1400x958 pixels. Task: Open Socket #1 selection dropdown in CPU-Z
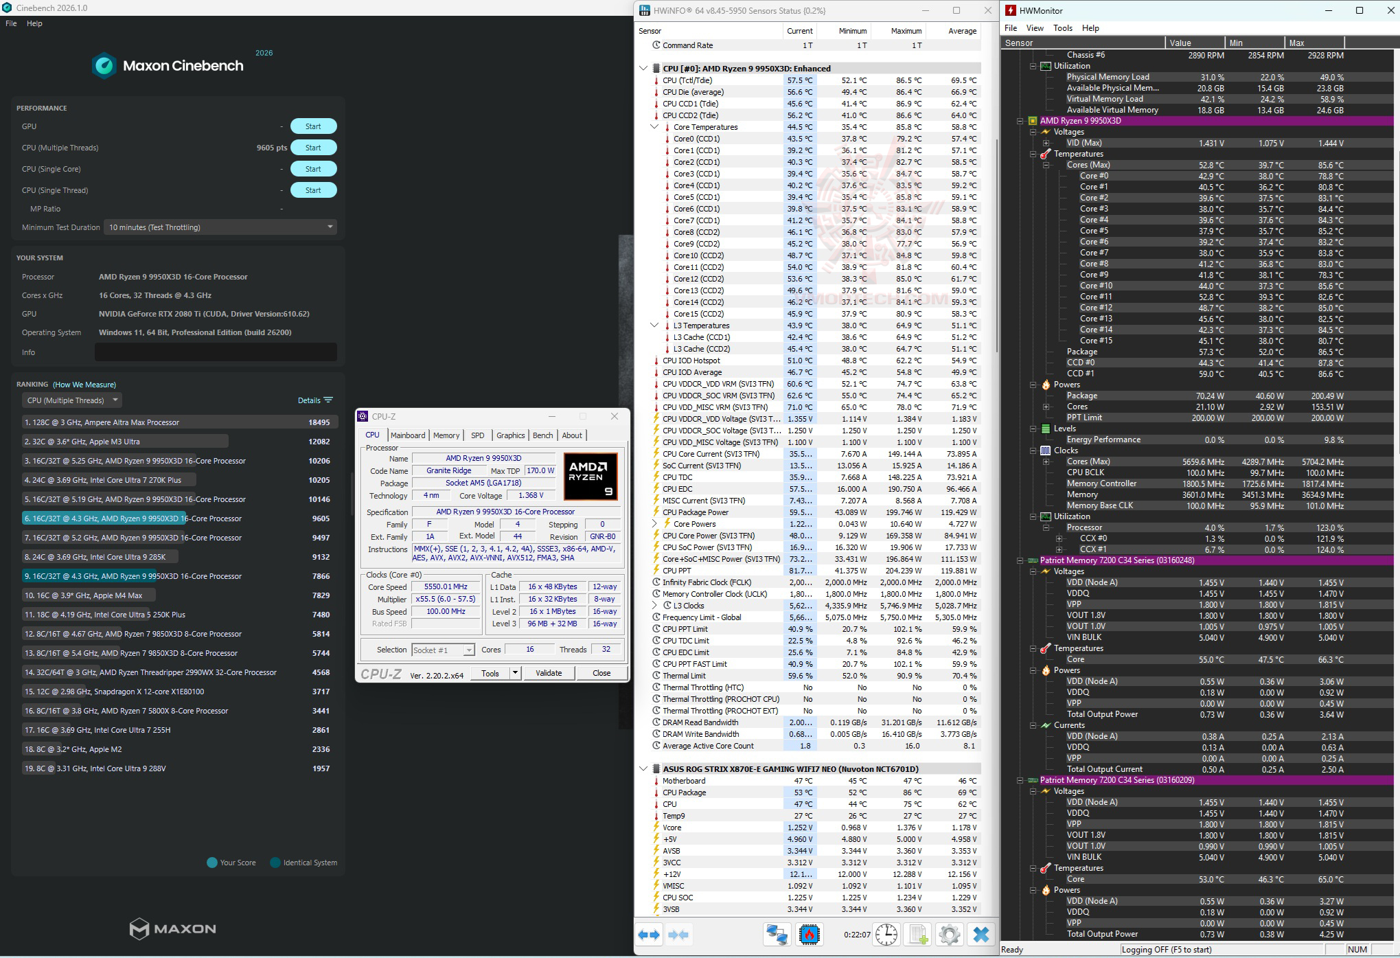443,650
